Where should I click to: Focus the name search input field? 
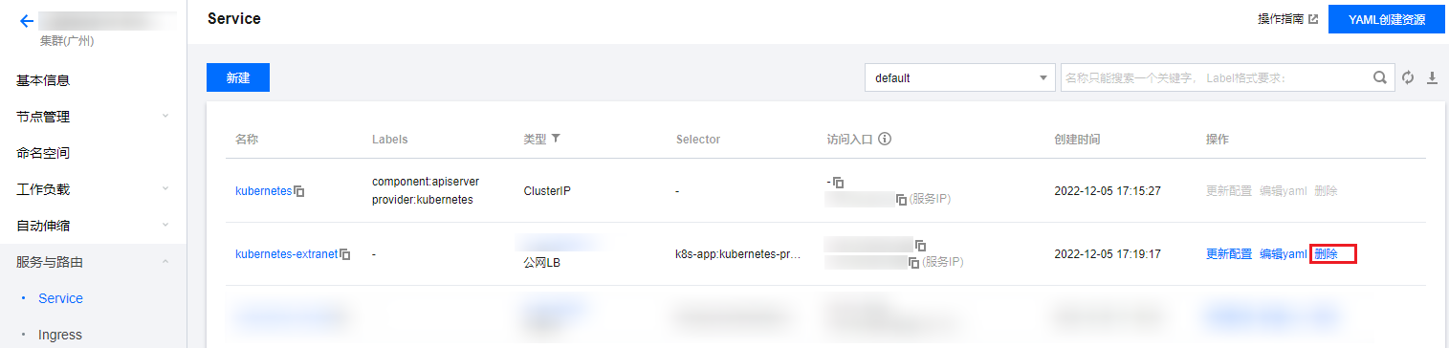tap(1215, 77)
